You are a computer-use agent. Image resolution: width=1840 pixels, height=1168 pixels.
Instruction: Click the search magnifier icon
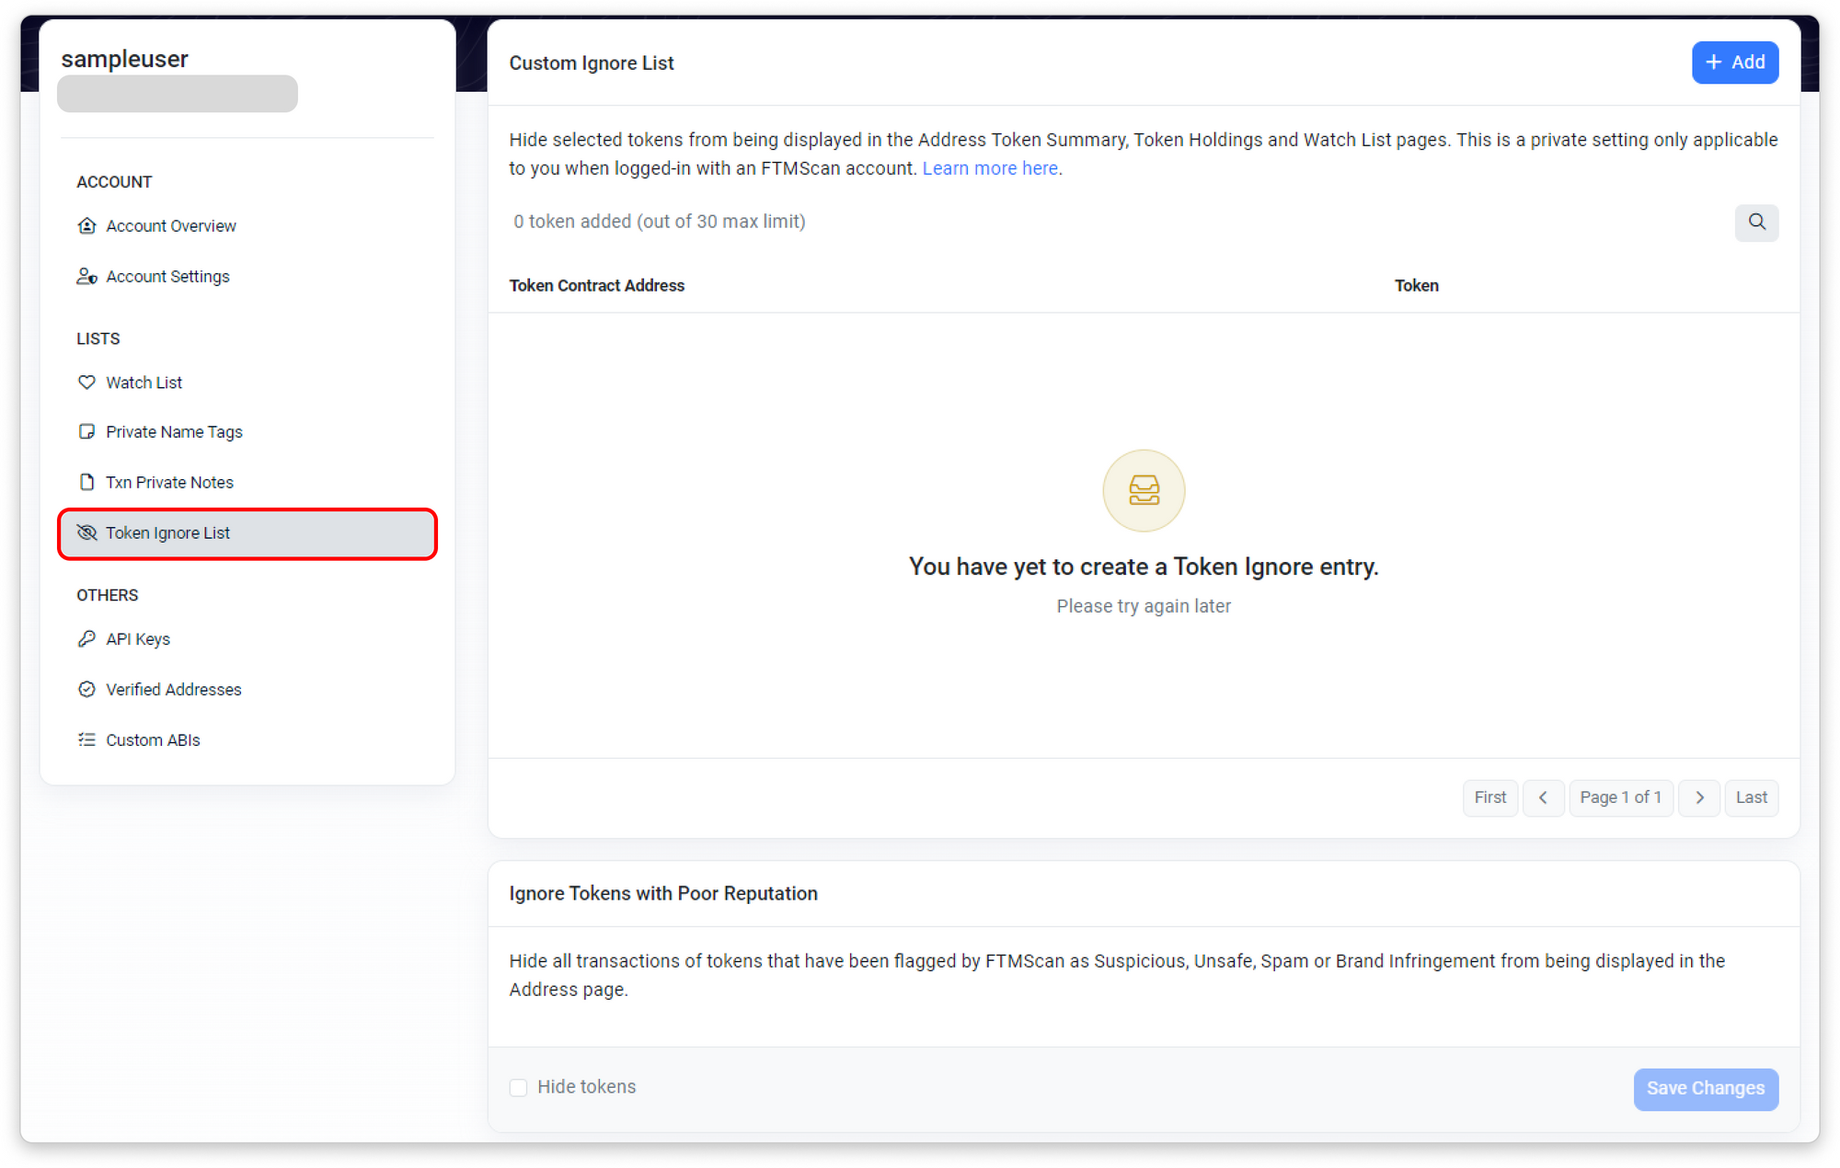pyautogui.click(x=1756, y=223)
